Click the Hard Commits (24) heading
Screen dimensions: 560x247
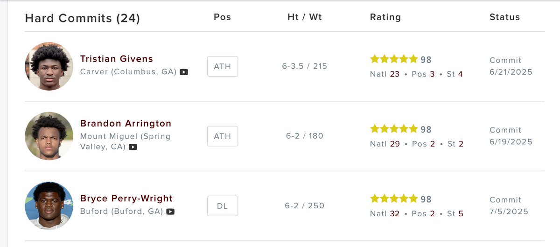tap(82, 18)
